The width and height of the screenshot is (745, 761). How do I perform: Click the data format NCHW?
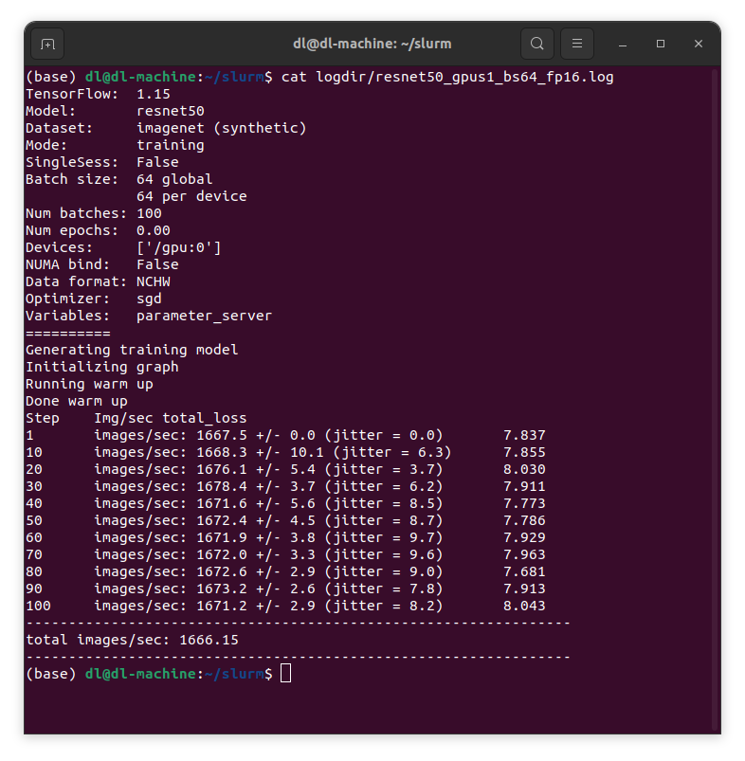[x=154, y=282]
